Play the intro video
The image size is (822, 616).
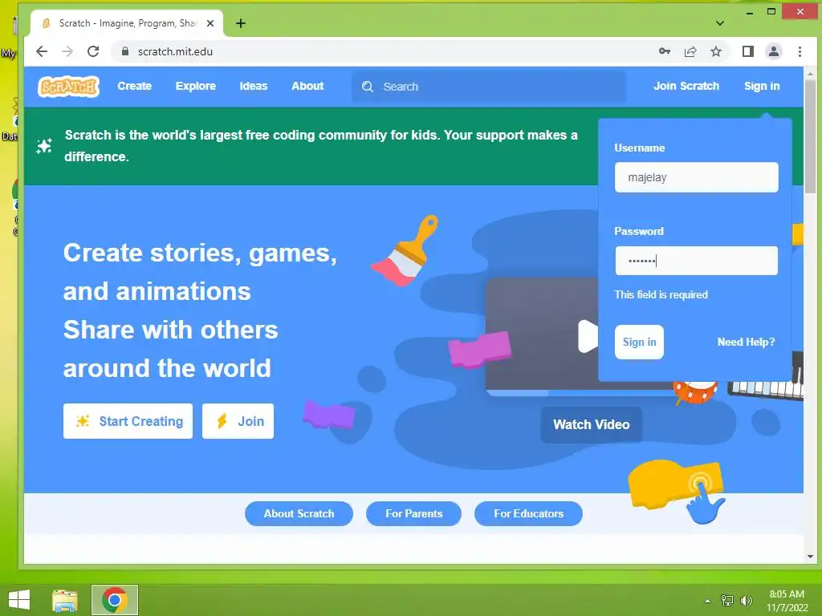(587, 336)
